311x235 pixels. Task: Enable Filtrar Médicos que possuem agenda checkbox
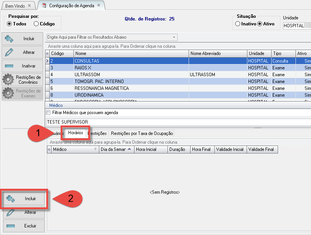point(48,113)
